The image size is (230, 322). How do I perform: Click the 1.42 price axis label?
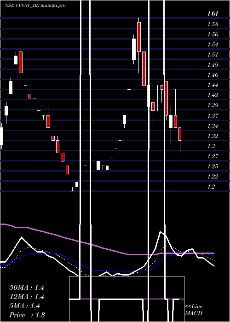pos(213,95)
